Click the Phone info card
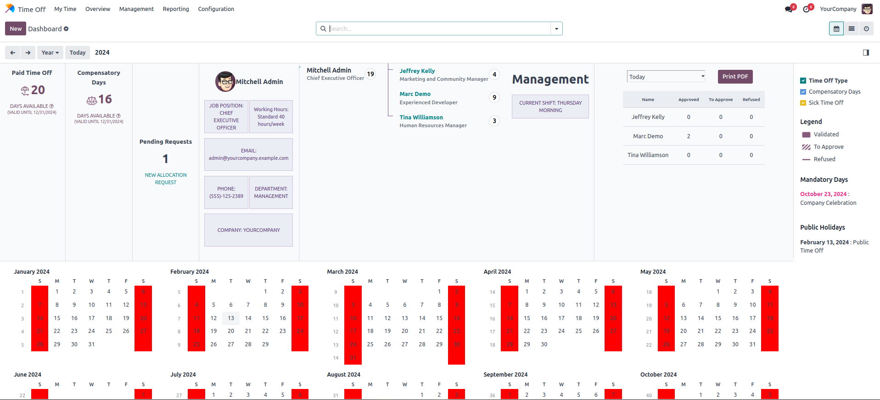 pyautogui.click(x=226, y=192)
